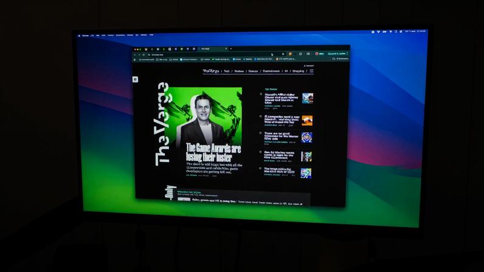Click the large vertical The Verge logo
This screenshot has height=272, width=484.
[x=162, y=124]
